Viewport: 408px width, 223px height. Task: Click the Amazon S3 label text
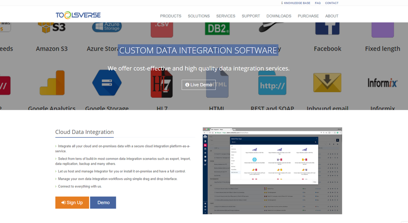pos(52,49)
